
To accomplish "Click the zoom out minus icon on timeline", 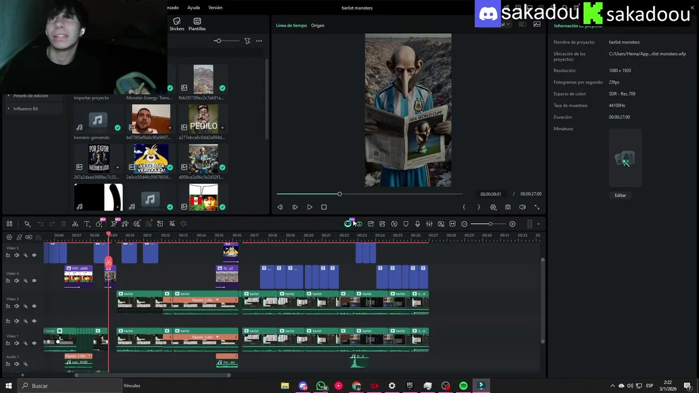I will tap(464, 224).
